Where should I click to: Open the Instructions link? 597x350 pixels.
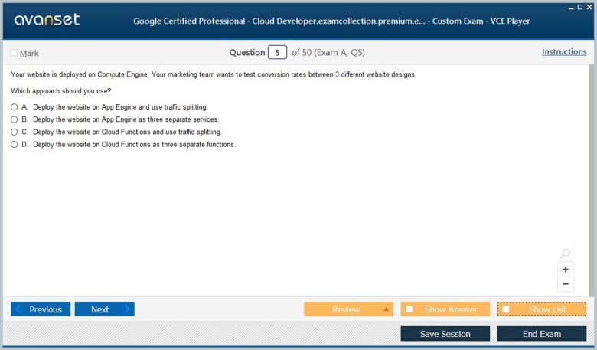pos(564,52)
